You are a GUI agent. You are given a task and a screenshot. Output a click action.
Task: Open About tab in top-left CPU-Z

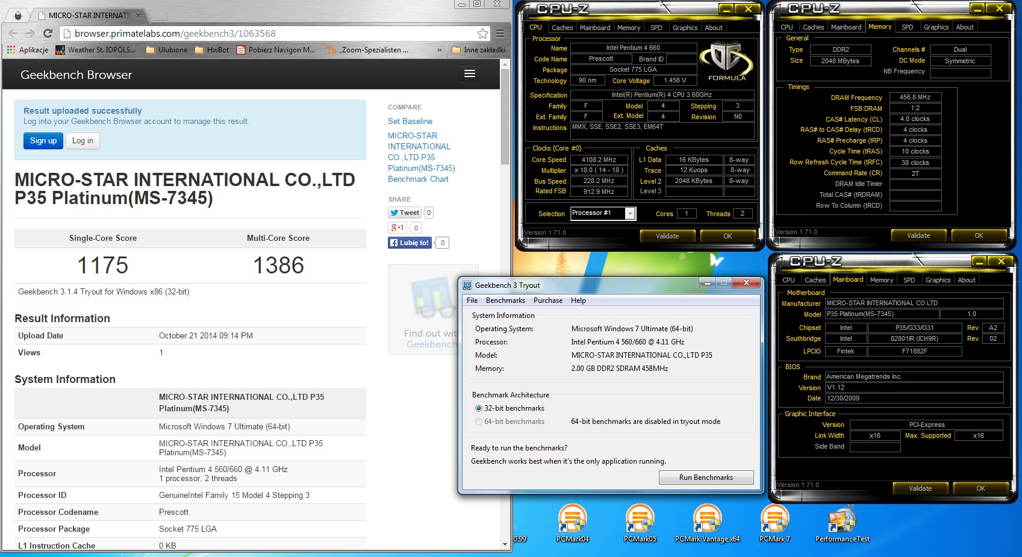tap(713, 28)
